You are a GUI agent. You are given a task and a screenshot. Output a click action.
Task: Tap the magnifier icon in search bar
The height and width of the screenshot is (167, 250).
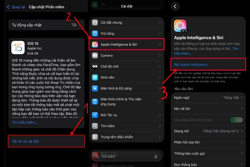[97, 156]
